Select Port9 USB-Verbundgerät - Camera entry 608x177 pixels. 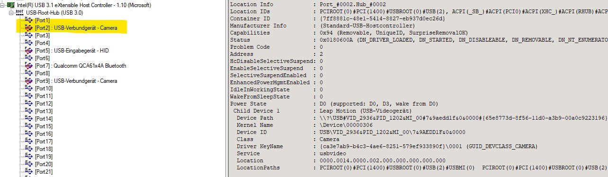click(76, 81)
